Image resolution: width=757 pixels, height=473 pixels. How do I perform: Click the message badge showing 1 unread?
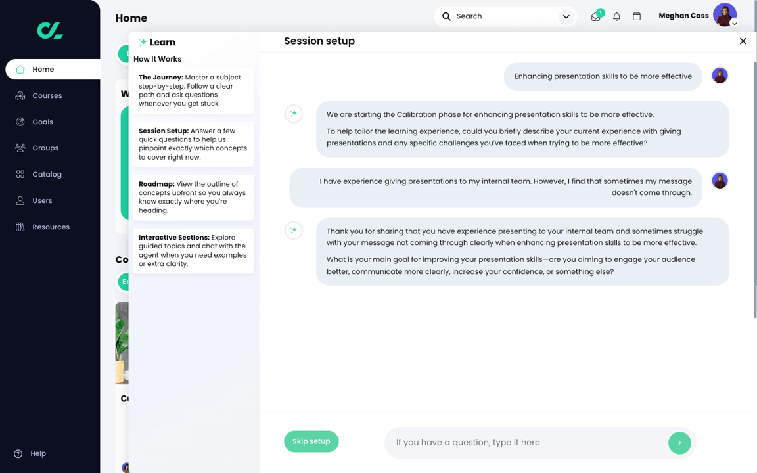pyautogui.click(x=601, y=11)
